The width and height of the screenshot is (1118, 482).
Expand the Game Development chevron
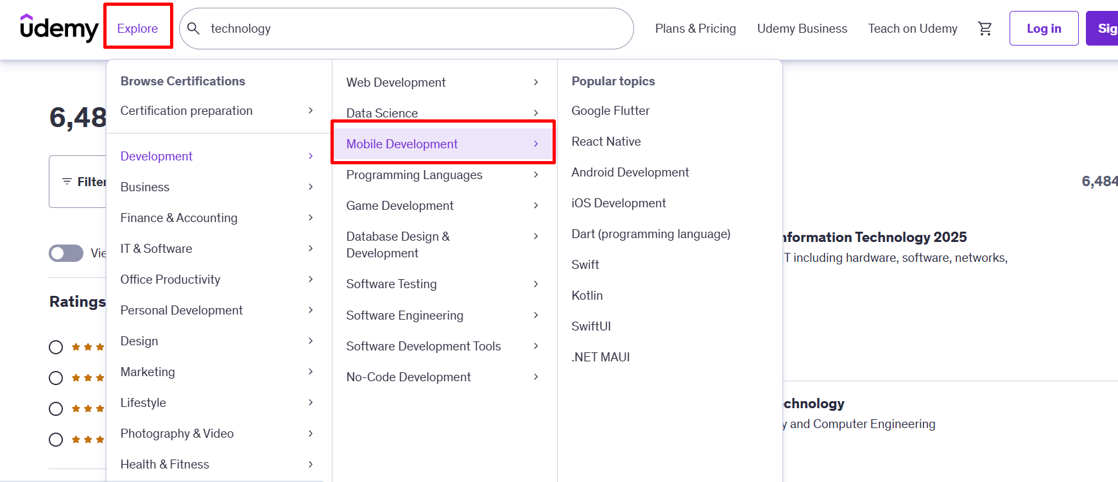tap(536, 205)
